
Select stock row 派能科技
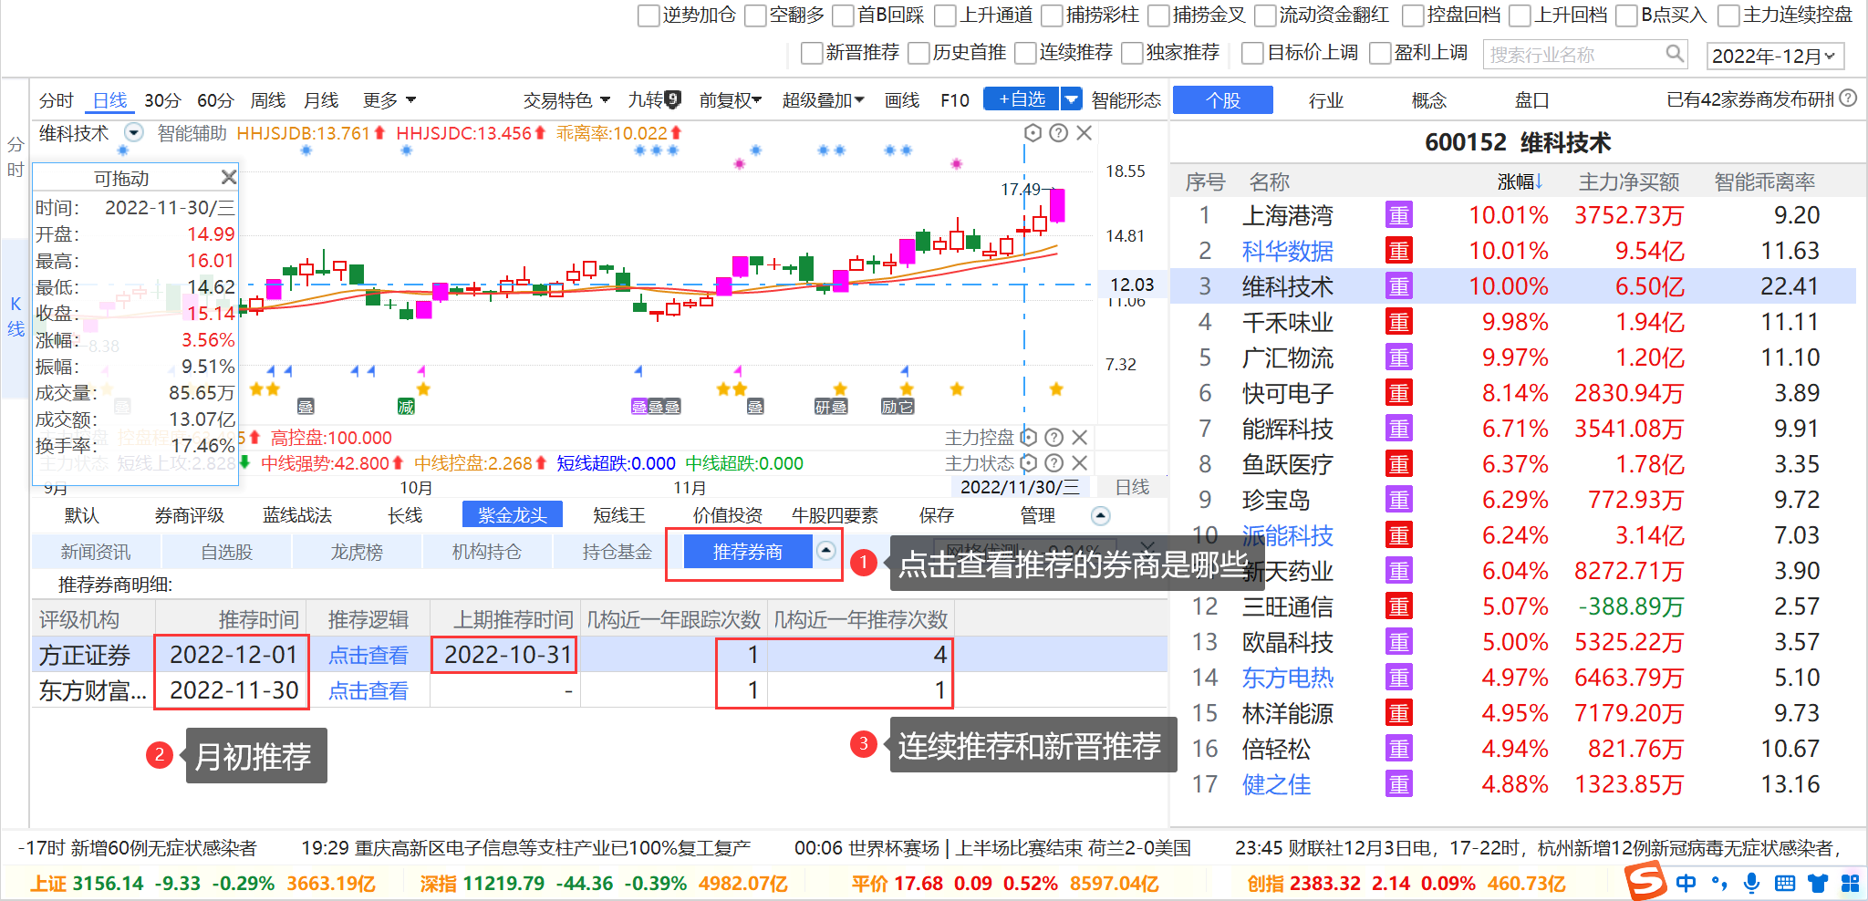[1513, 535]
